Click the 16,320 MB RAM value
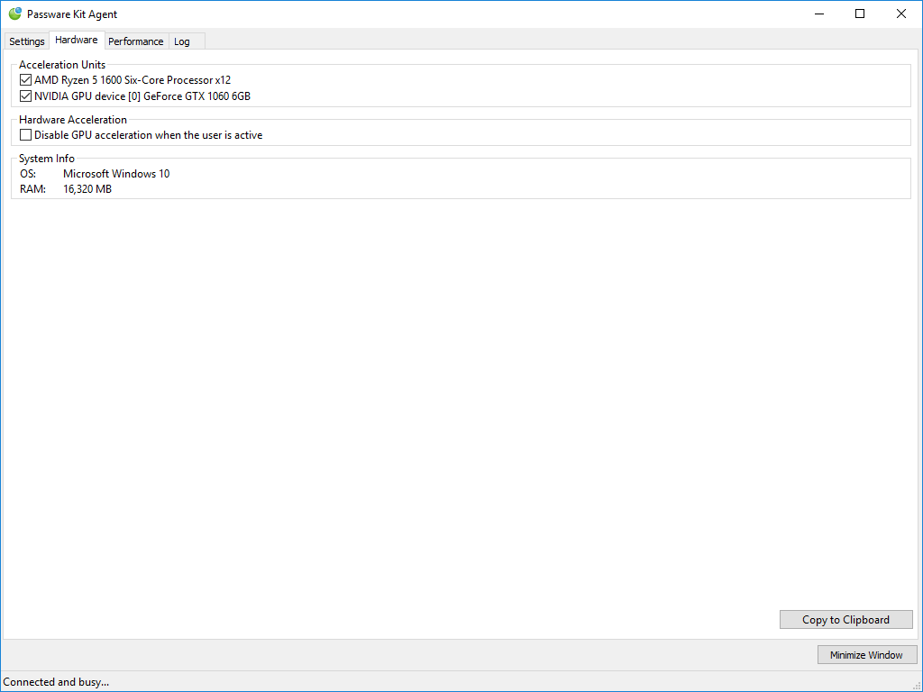 pyautogui.click(x=87, y=189)
